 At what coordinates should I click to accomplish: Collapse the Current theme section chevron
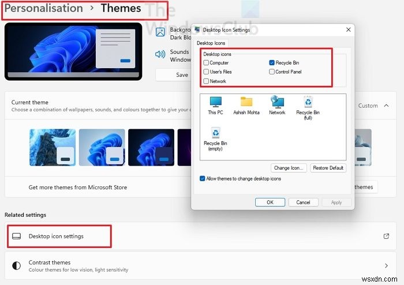pos(386,106)
